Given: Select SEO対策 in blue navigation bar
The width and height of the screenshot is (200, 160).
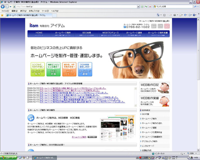Looking at the screenshot, I should (87, 34).
